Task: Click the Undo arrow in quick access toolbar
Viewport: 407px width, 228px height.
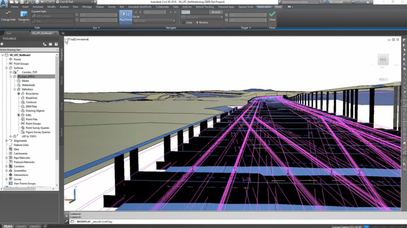Action: click(x=42, y=2)
